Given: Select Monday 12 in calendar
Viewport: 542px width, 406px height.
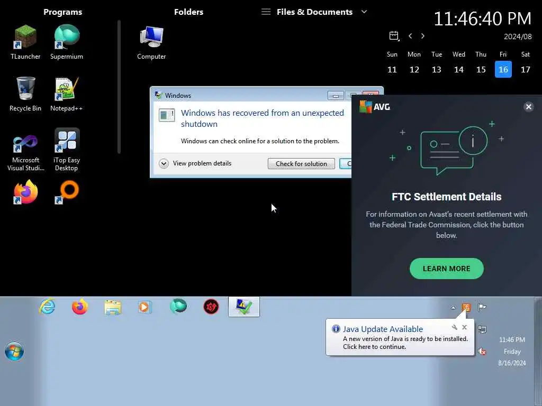Looking at the screenshot, I should coord(414,69).
